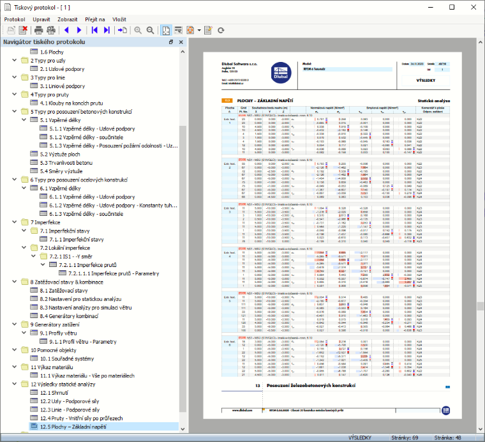This screenshot has height=442, width=485.
Task: Open the Vložit menu
Action: coord(119,19)
